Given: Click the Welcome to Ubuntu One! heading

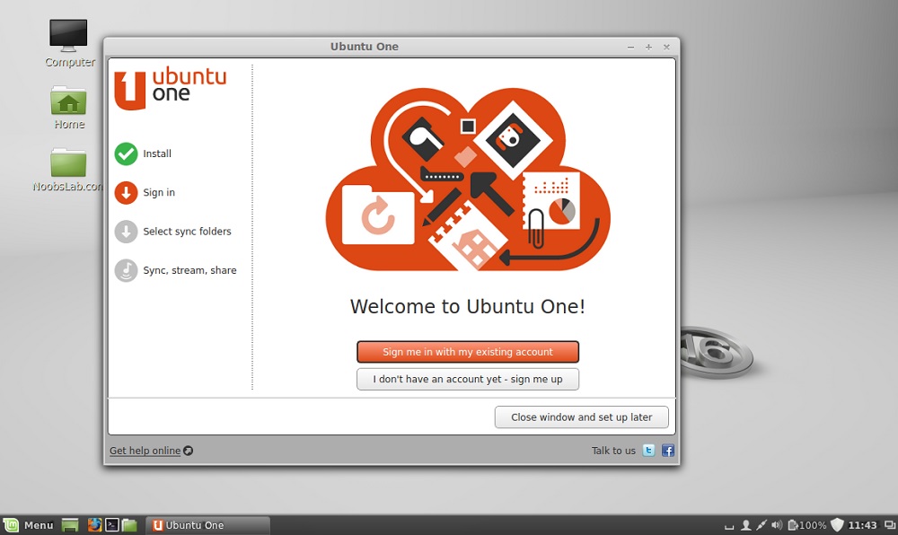Looking at the screenshot, I should (468, 307).
